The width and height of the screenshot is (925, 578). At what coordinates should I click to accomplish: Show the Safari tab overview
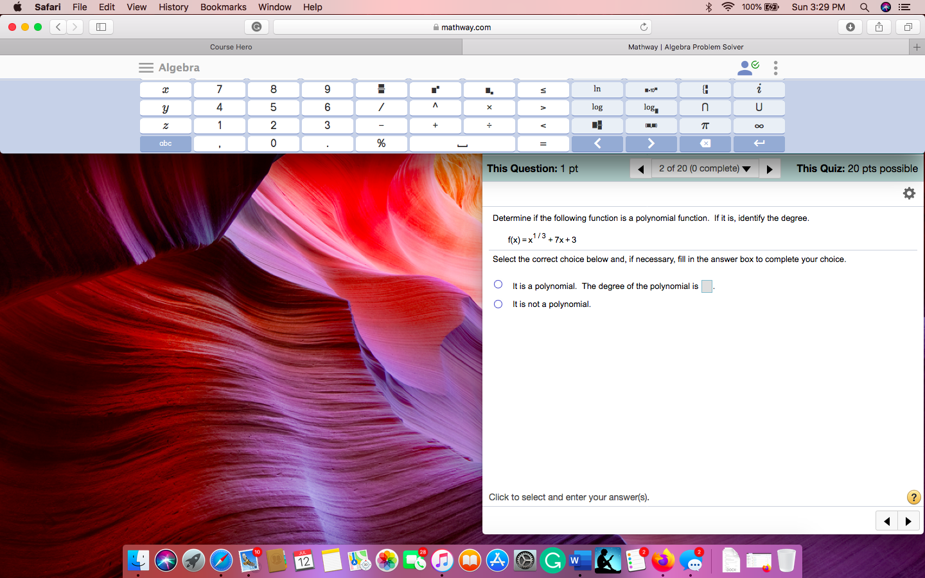point(908,27)
